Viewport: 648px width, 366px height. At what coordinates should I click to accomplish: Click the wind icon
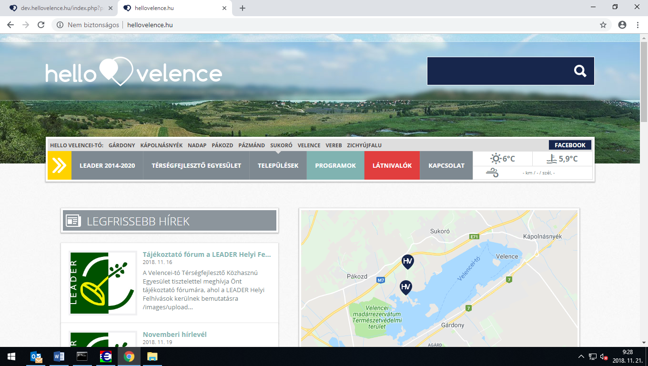pos(492,173)
